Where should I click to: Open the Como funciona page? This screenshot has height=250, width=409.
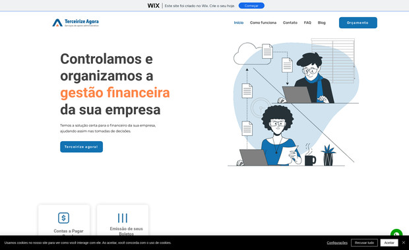(x=263, y=22)
